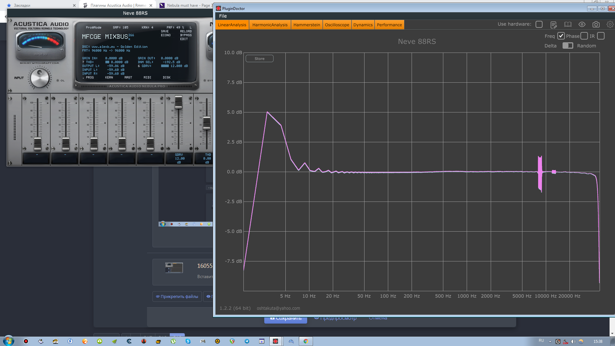Switch to the Dynamics tab

coord(363,25)
